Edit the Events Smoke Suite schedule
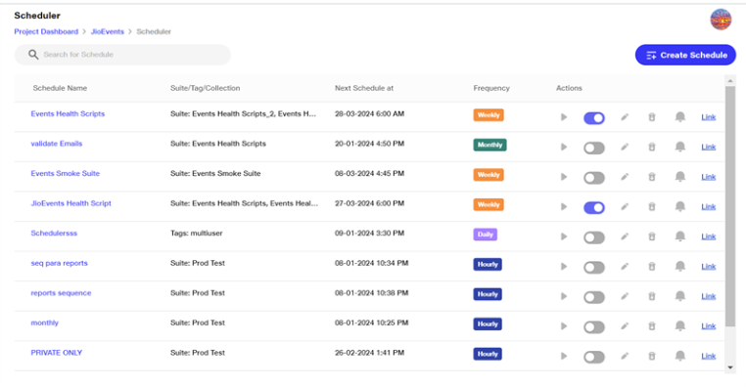This screenshot has height=387, width=746. [x=625, y=177]
